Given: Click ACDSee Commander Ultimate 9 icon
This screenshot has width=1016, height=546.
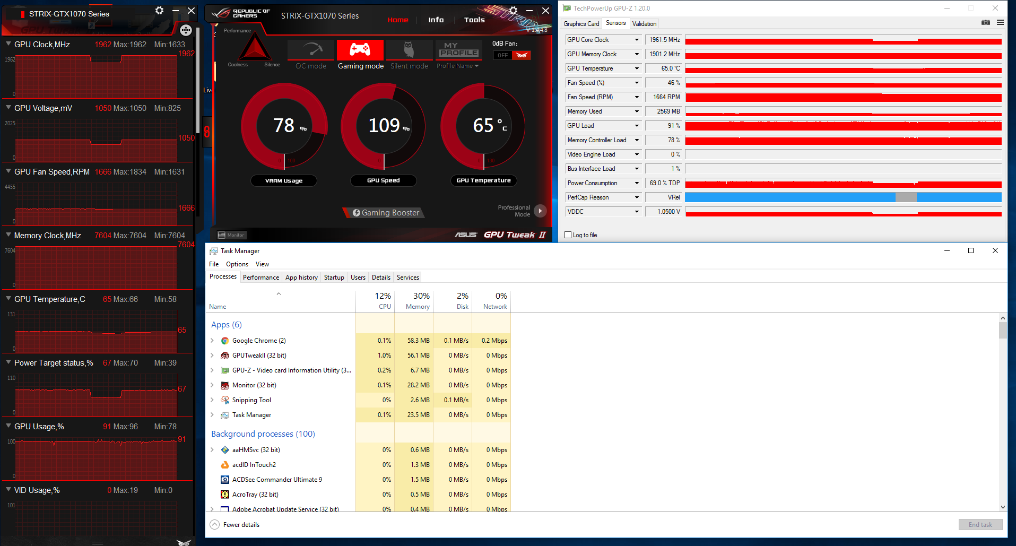Looking at the screenshot, I should tap(225, 480).
